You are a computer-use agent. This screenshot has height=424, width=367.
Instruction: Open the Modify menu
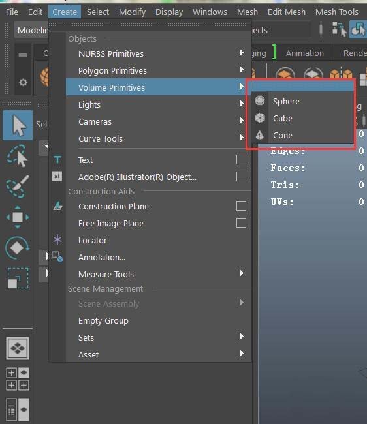point(133,12)
